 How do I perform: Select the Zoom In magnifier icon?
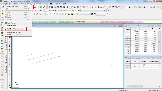coord(56,11)
